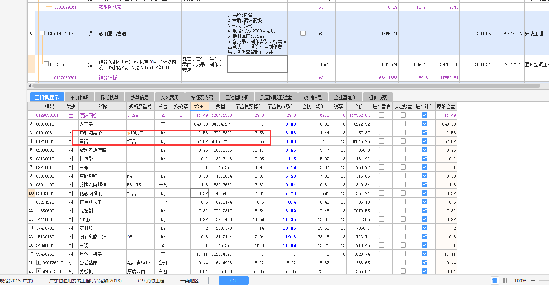Collapse item 030702001008 碳钢通风管道

[43, 34]
